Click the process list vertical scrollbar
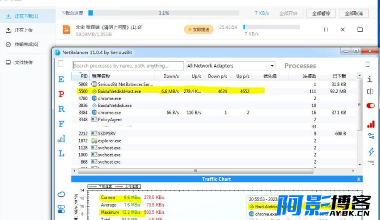 (360, 105)
